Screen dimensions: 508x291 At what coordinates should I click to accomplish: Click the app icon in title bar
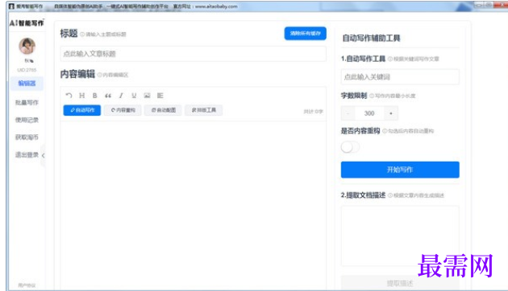(x=11, y=6)
